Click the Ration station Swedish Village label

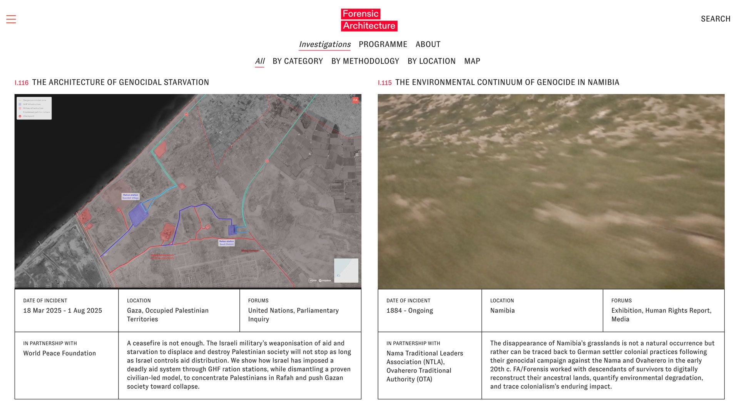point(130,196)
